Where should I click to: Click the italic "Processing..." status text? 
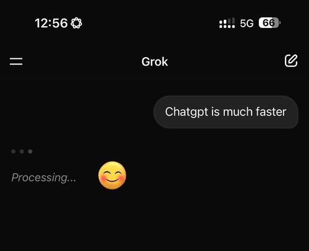pyautogui.click(x=44, y=177)
